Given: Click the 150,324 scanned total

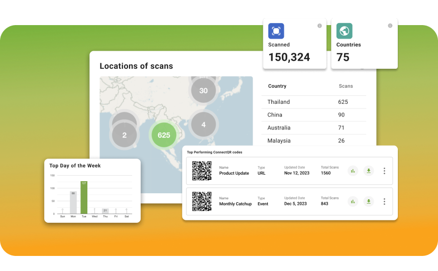Looking at the screenshot, I should 289,57.
